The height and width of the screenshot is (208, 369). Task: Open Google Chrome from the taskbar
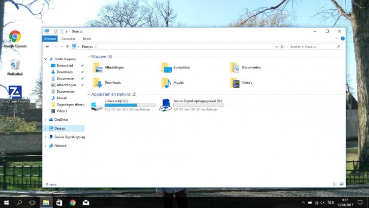click(72, 203)
